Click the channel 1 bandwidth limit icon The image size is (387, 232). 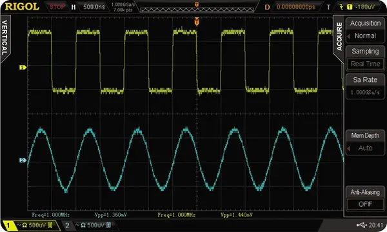[x=50, y=225]
